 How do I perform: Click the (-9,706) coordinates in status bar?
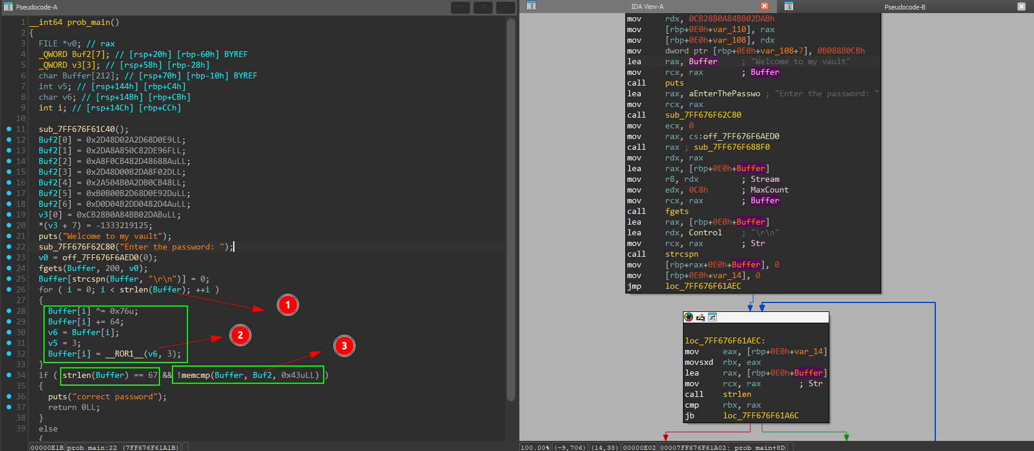(x=570, y=447)
